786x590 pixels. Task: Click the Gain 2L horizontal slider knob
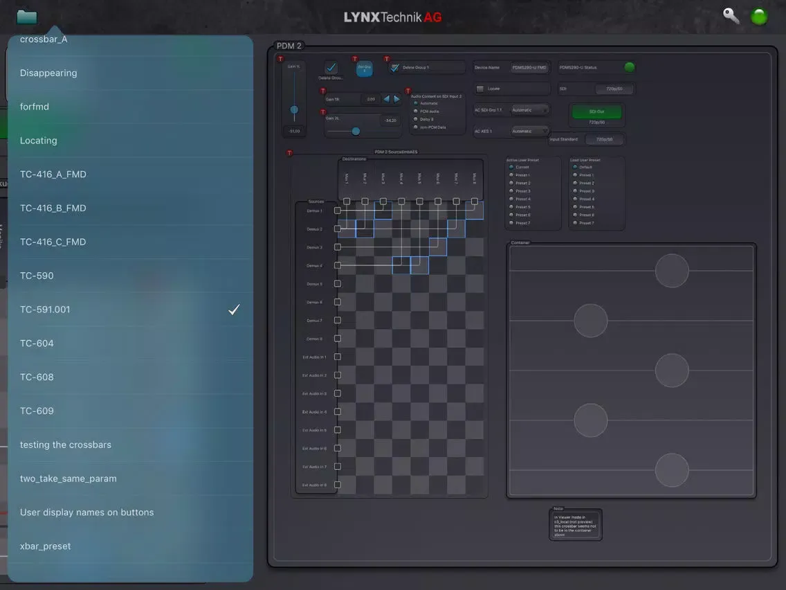(356, 131)
